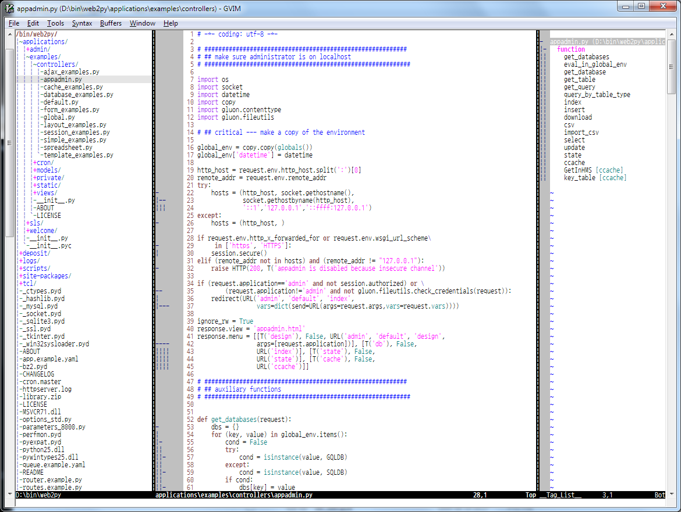Jump to query_by_table_type tag
681x512 pixels.
pyautogui.click(x=597, y=95)
